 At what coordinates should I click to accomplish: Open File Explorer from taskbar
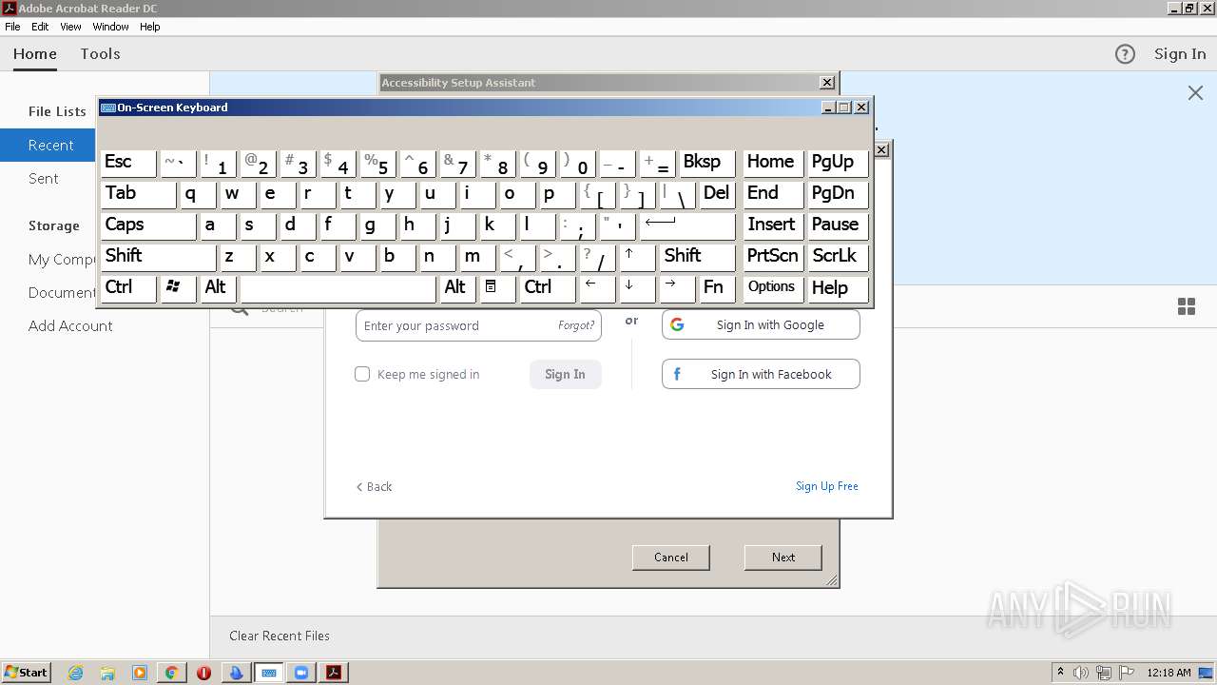coord(107,673)
